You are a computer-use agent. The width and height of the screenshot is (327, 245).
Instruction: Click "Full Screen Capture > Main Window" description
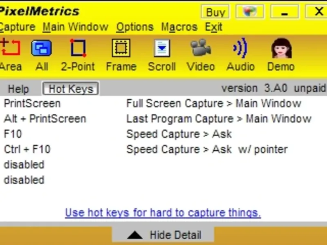[214, 104]
